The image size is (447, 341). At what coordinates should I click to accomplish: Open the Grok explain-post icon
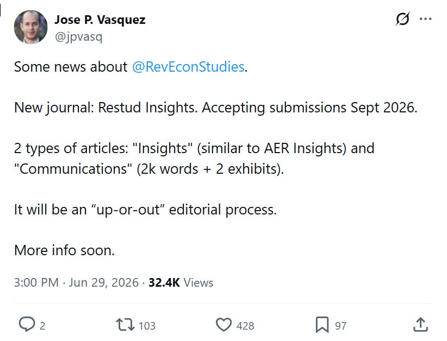coord(403,19)
